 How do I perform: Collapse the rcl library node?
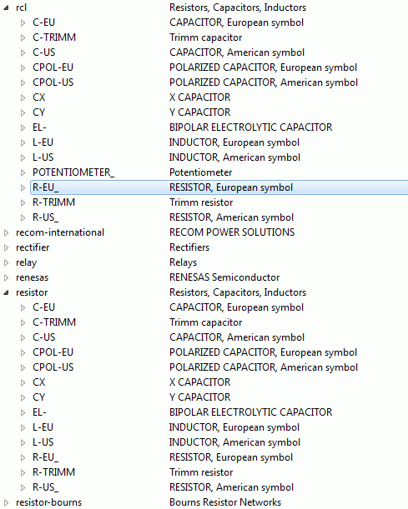click(6, 7)
